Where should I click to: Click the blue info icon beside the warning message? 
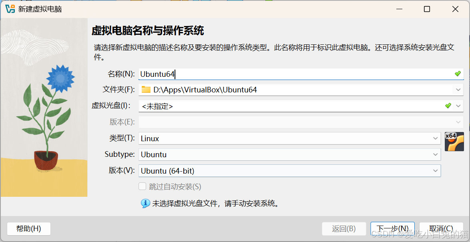point(145,204)
